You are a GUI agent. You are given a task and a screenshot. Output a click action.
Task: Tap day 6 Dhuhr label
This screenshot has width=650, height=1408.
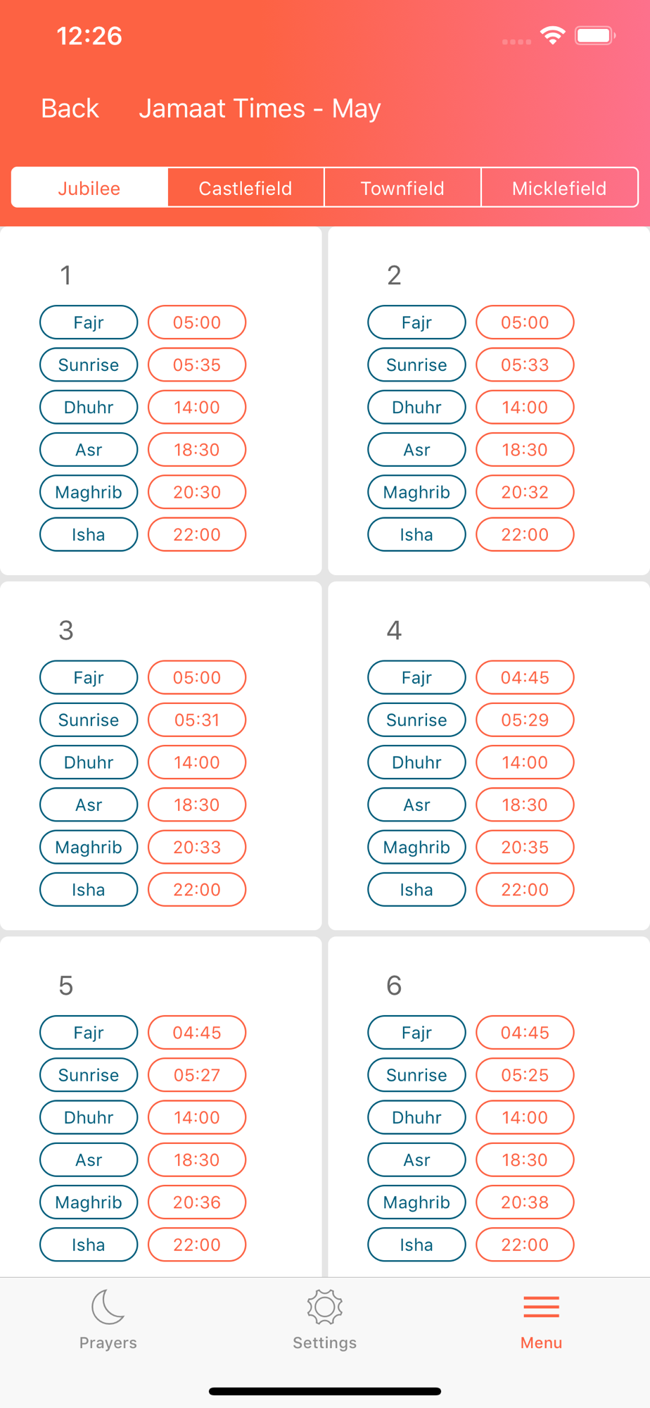coord(416,1117)
